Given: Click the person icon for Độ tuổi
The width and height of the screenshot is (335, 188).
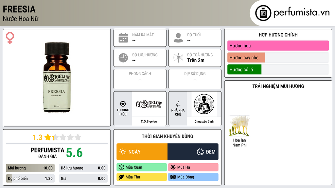Looking at the screenshot, I should [x=178, y=38].
